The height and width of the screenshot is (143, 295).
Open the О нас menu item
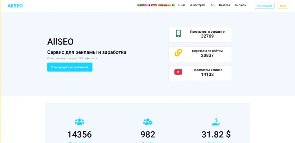[x=182, y=5]
